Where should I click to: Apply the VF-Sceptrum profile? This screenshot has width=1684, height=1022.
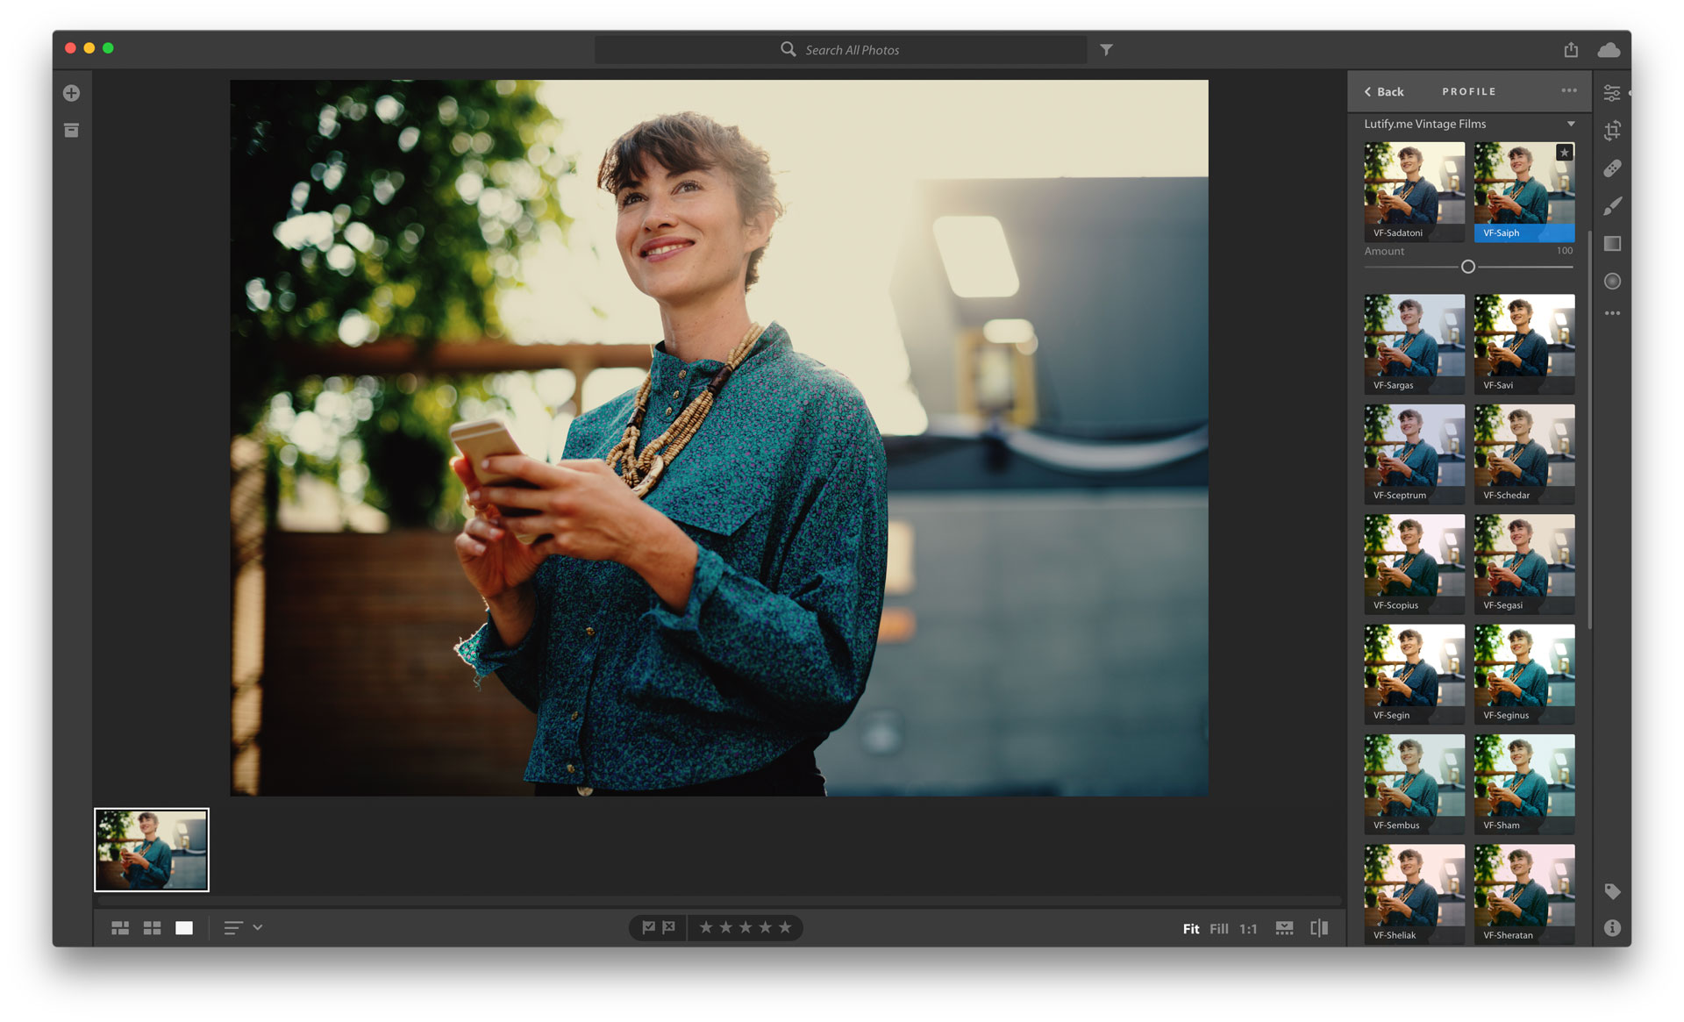pyautogui.click(x=1414, y=454)
